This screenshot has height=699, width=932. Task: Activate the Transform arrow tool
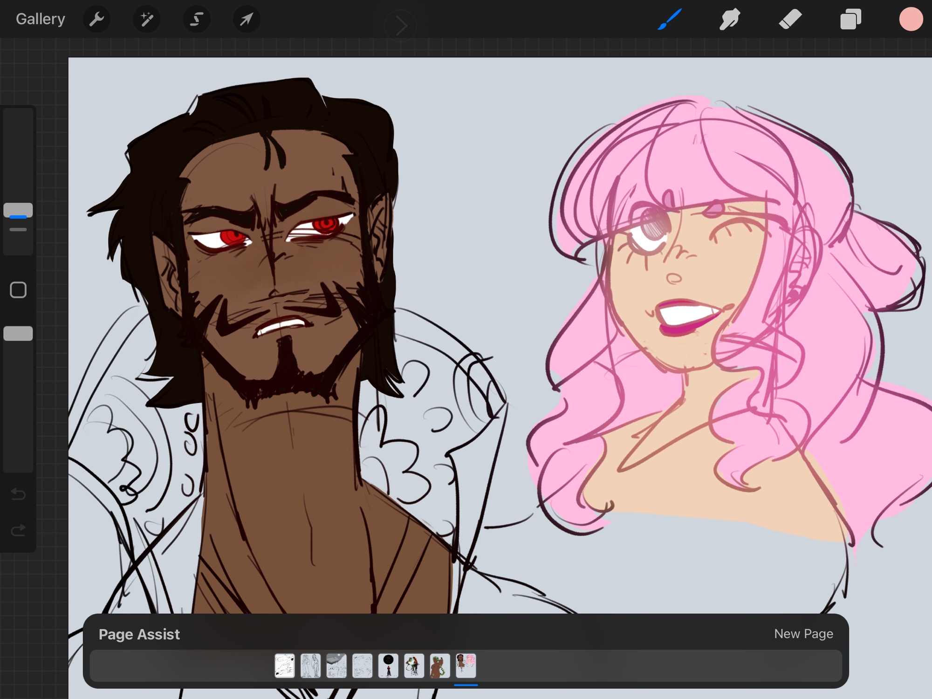pyautogui.click(x=246, y=20)
